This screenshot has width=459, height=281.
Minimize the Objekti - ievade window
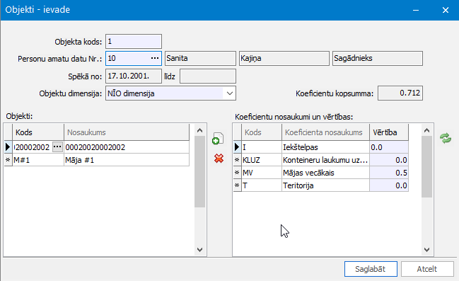click(416, 10)
